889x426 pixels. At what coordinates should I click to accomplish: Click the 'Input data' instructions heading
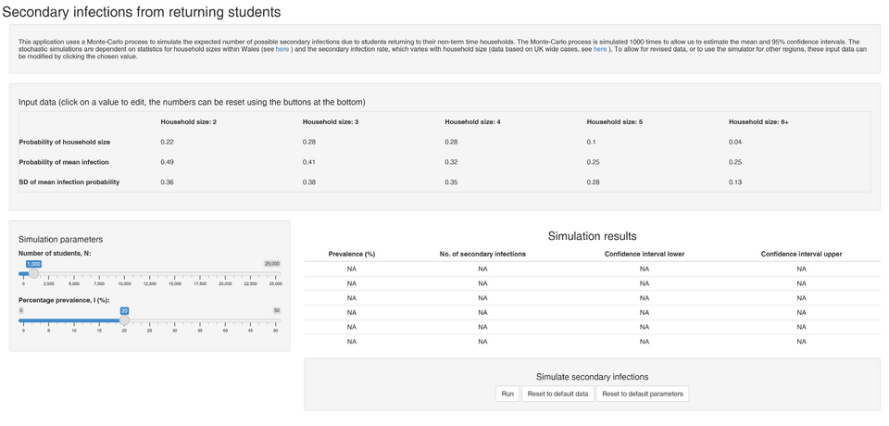tap(192, 102)
